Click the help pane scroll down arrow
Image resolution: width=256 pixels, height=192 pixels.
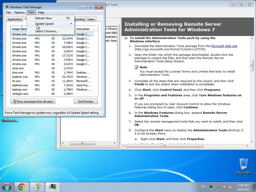pyautogui.click(x=252, y=141)
